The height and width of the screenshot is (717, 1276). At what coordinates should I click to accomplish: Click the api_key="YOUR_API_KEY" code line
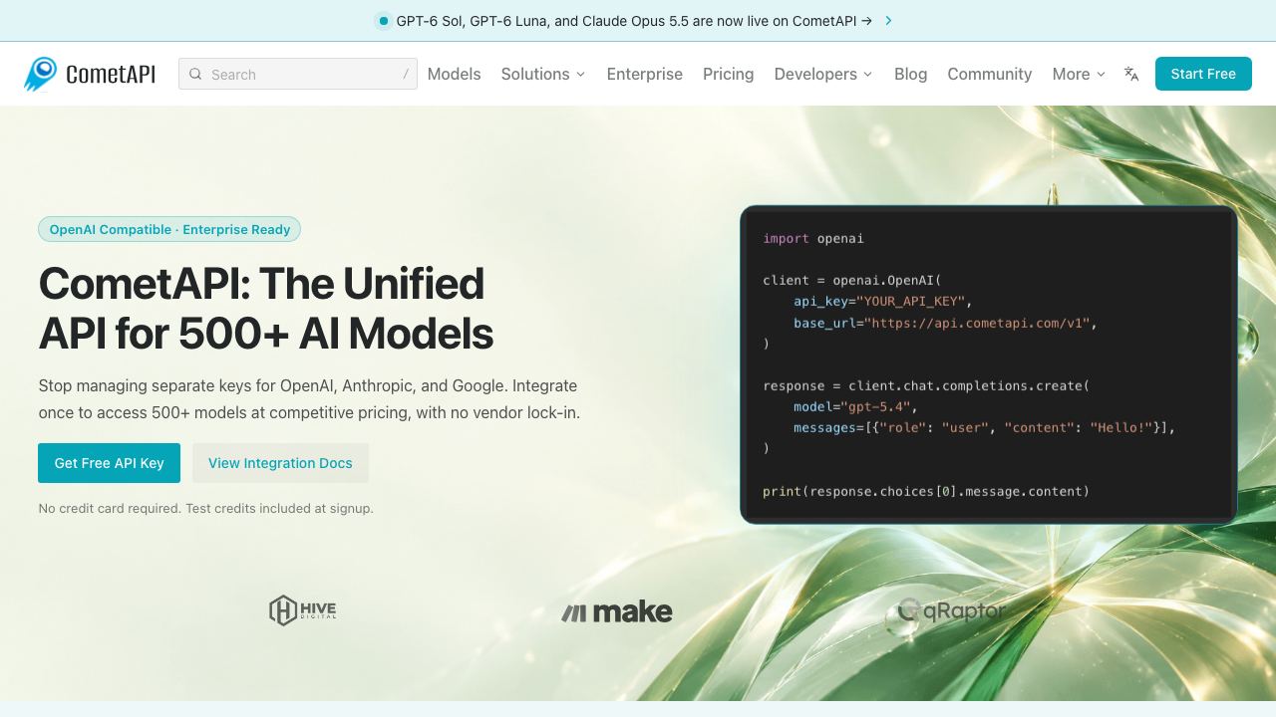pos(883,301)
